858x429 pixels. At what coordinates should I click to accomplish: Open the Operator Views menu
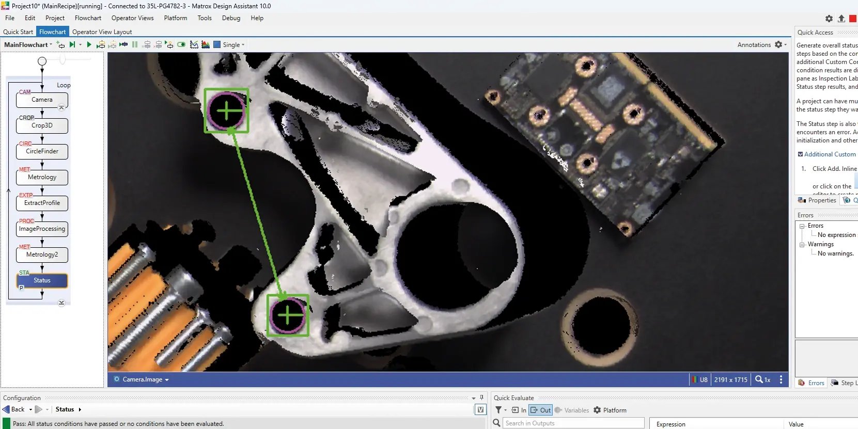pos(133,18)
